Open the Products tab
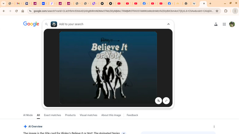The image size is (239, 134). (70, 115)
